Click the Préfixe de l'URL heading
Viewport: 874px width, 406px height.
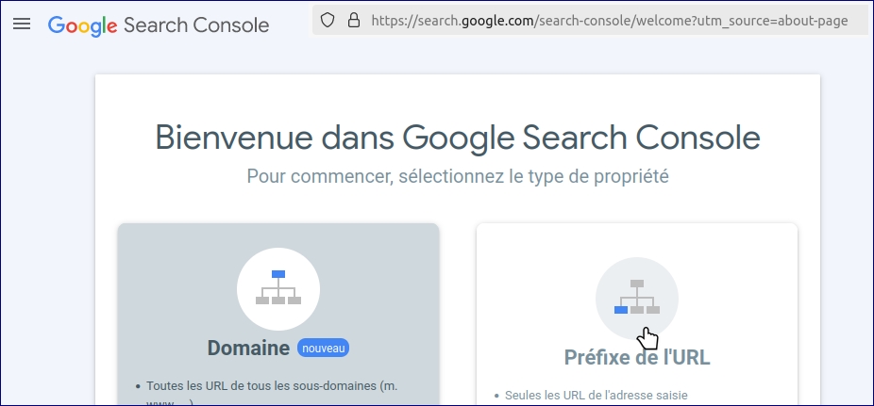click(x=637, y=358)
